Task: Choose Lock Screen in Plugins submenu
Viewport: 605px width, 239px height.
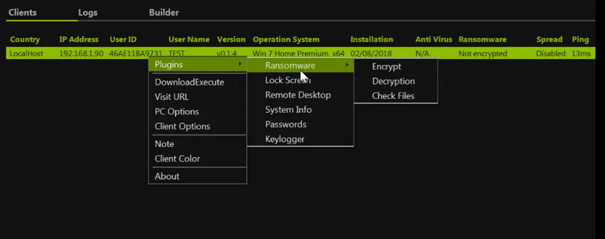Action: pos(300,80)
